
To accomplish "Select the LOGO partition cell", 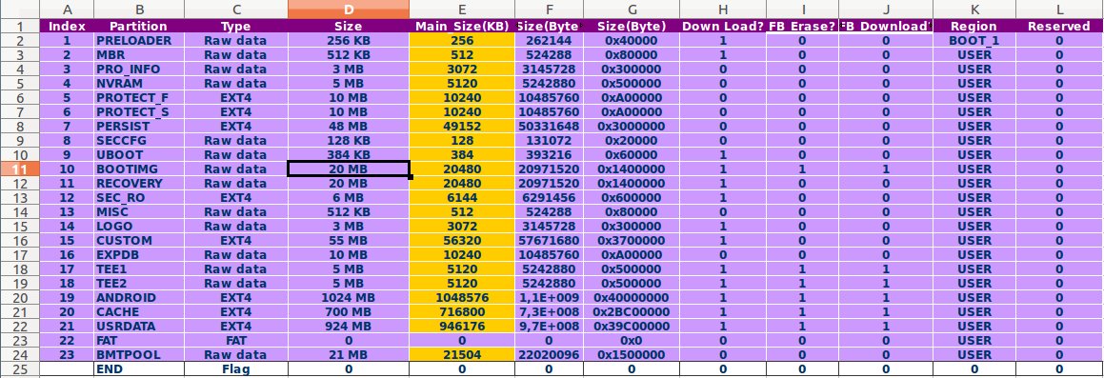I will click(x=139, y=226).
